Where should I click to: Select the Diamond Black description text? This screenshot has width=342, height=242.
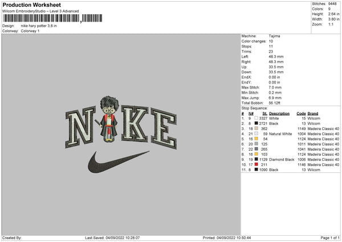click(x=282, y=159)
